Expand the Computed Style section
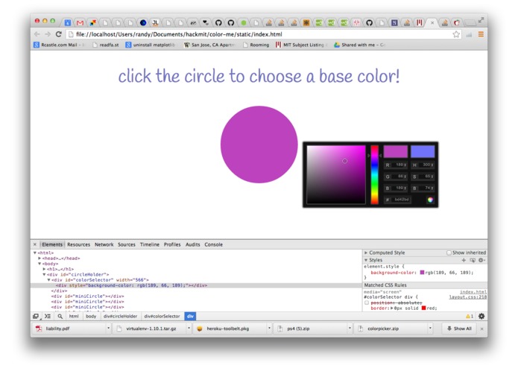The height and width of the screenshot is (368, 518). point(366,253)
